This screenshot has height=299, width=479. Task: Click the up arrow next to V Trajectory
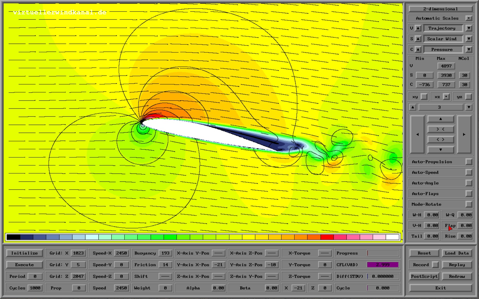pos(418,28)
